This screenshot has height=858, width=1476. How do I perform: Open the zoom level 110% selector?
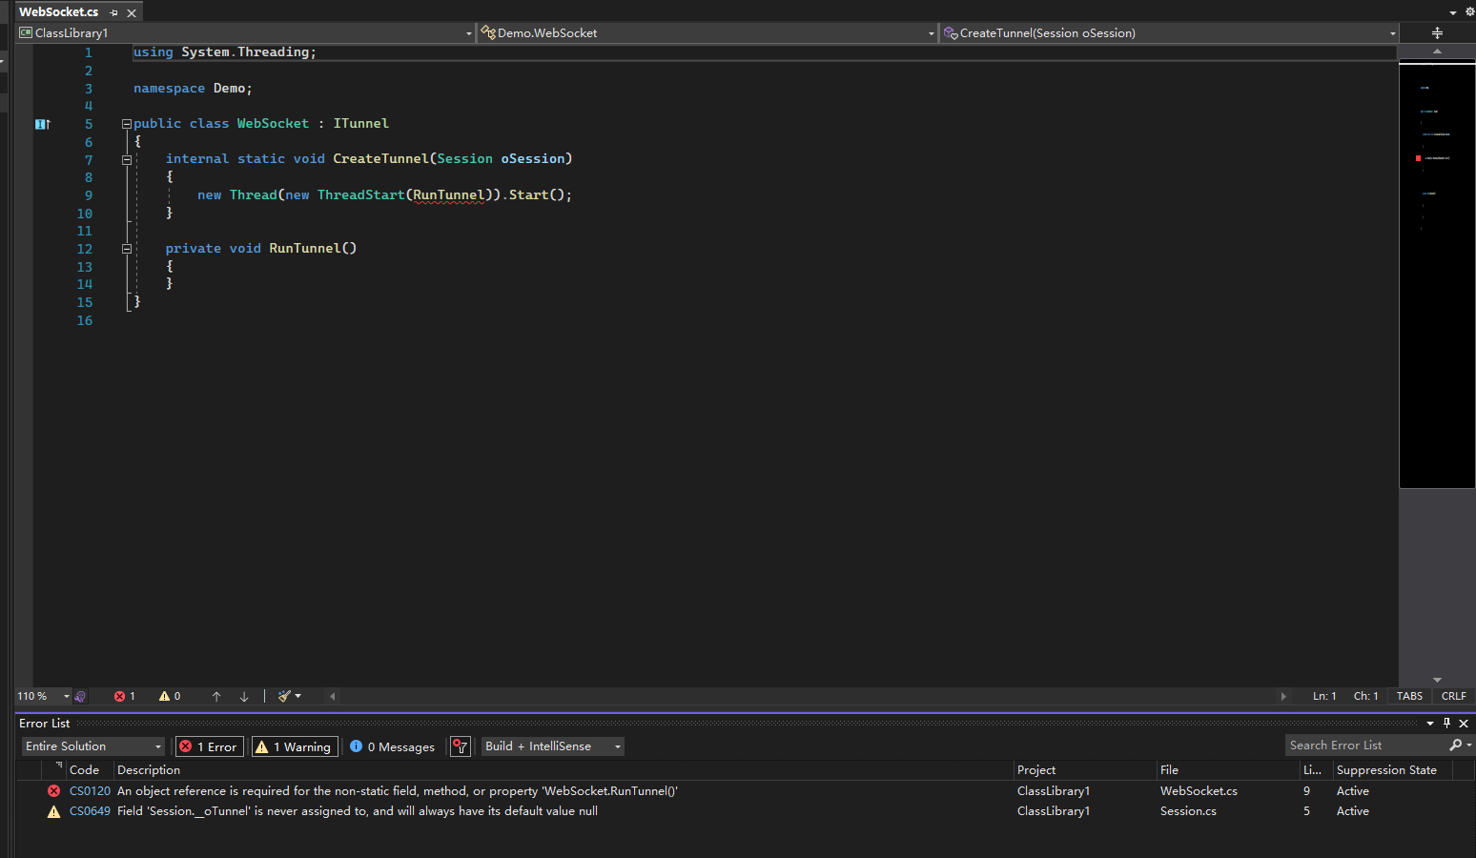pyautogui.click(x=42, y=696)
